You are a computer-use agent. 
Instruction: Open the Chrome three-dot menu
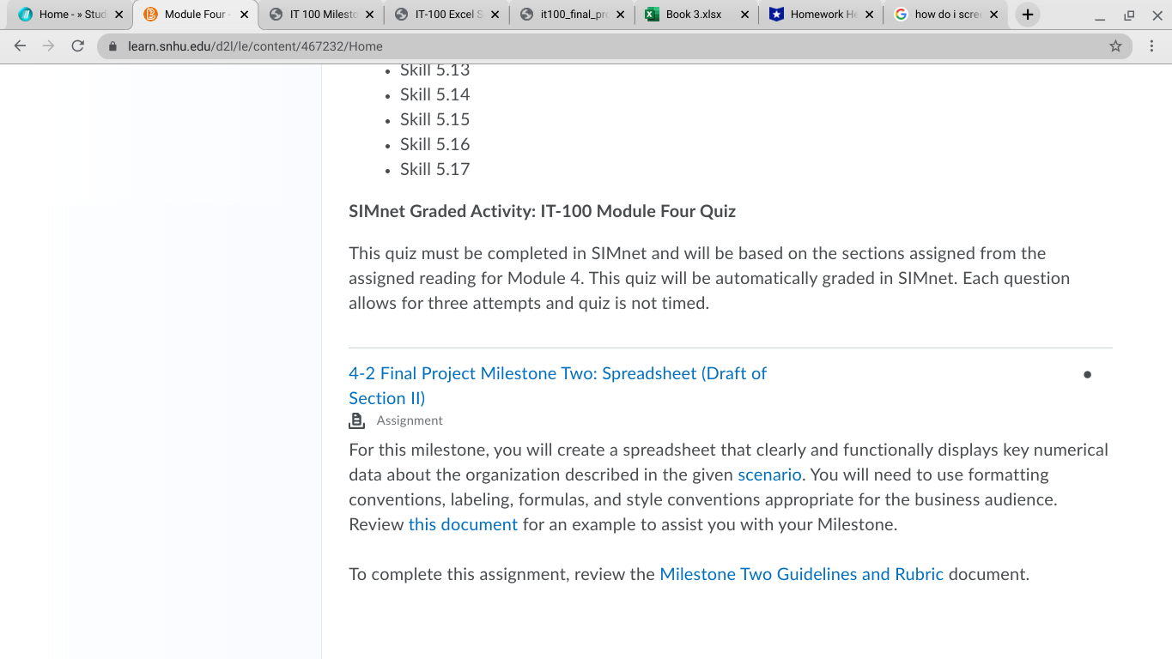point(1151,46)
